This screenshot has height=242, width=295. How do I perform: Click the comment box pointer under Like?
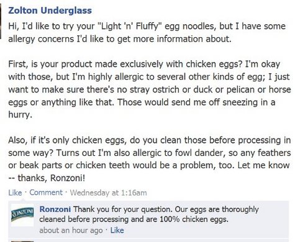(x=23, y=199)
